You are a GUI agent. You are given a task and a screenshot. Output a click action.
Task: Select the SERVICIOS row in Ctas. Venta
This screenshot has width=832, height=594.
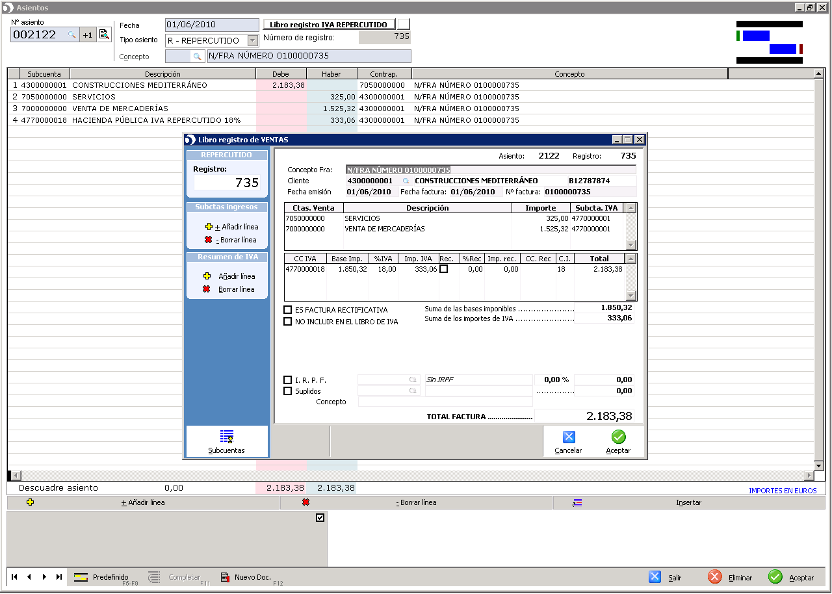(454, 218)
